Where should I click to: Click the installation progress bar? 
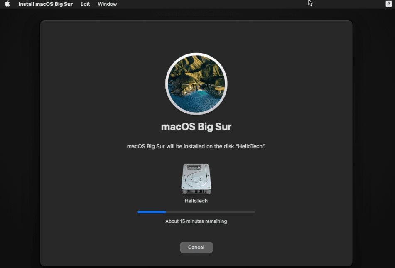click(x=196, y=212)
